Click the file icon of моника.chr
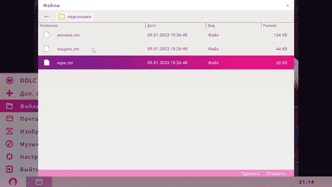332x187 pixels. 47,35
